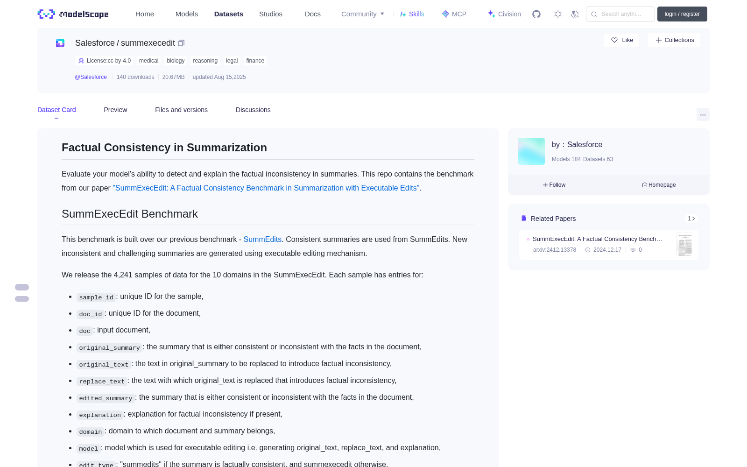Viewport: 747px width, 467px height.
Task: Click the Like button label
Action: 627,40
